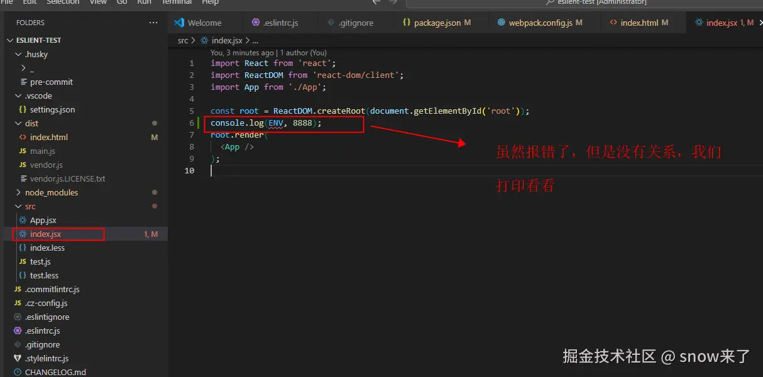Open vendor.js.LICENSE.txt file

click(x=68, y=178)
